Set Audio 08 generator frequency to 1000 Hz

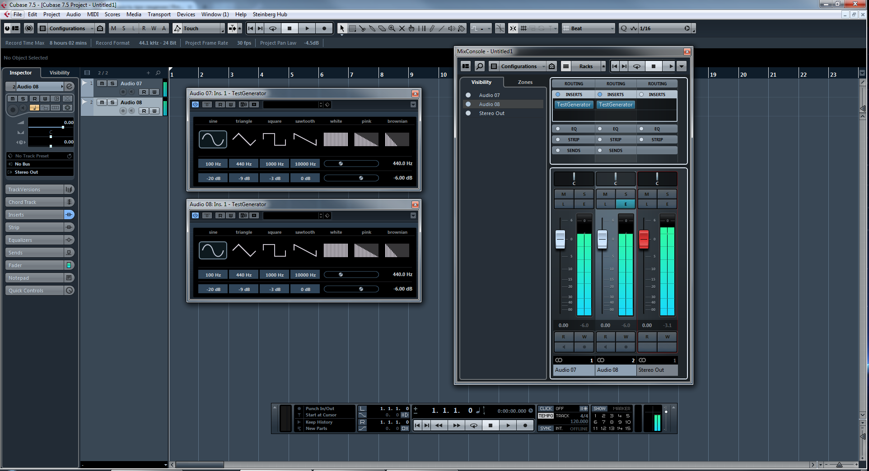[x=275, y=275]
